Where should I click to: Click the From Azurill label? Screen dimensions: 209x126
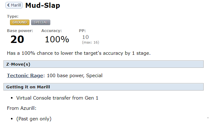click(22, 108)
